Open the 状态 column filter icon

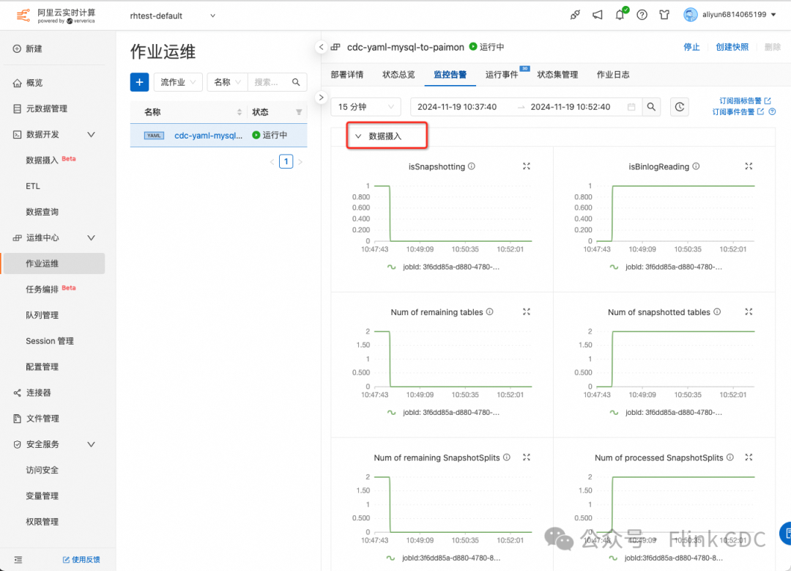(299, 112)
